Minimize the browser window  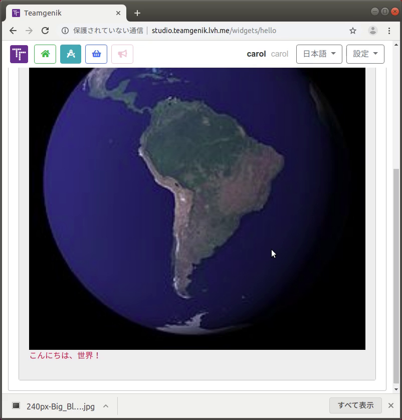[x=375, y=12]
